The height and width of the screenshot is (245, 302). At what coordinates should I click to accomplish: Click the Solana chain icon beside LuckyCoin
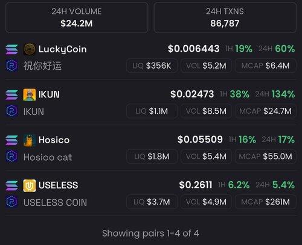point(11,49)
